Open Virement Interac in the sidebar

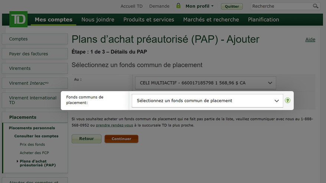pyautogui.click(x=35, y=83)
